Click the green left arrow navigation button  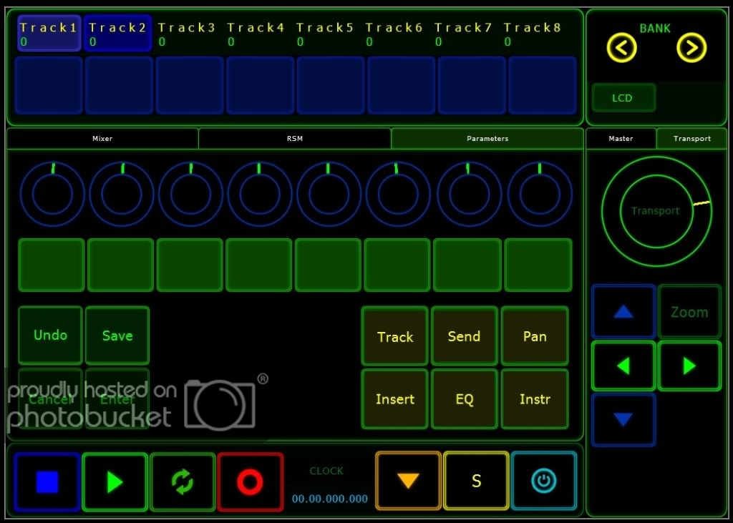(623, 366)
